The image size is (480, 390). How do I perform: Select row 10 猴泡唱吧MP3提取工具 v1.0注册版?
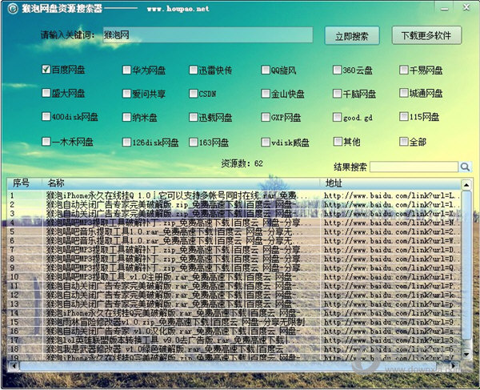coord(234,276)
